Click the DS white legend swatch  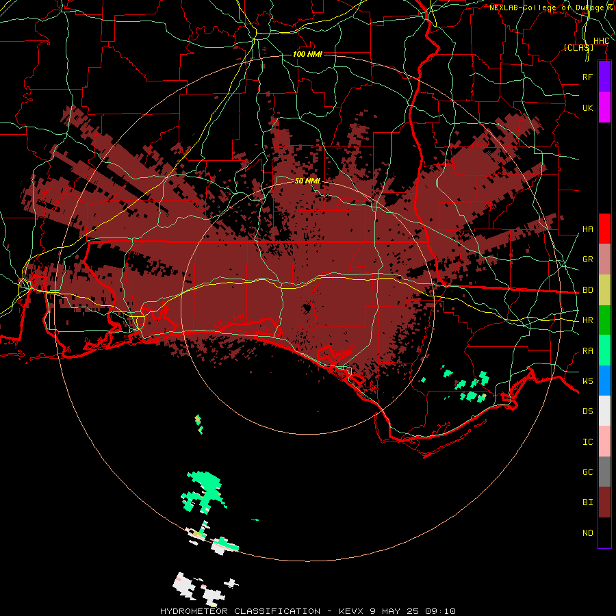(604, 411)
